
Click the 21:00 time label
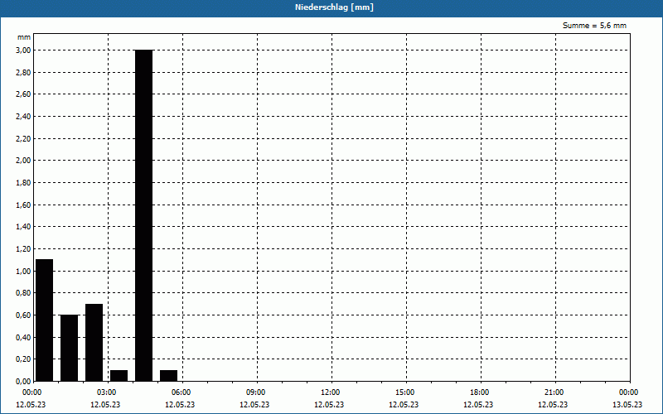point(554,392)
